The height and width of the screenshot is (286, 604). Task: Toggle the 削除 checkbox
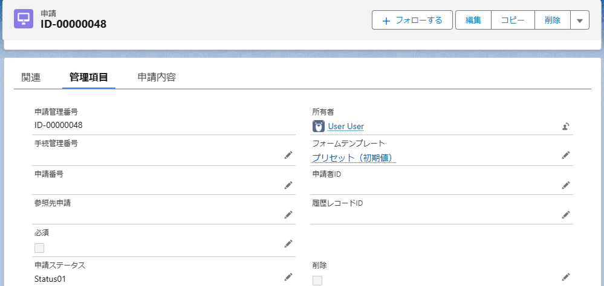coord(317,281)
